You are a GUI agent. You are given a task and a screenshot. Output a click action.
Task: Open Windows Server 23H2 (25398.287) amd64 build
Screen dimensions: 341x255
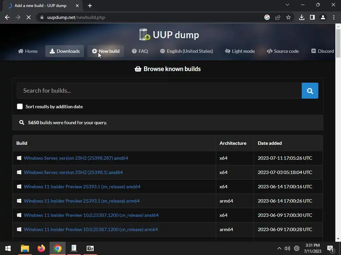pos(76,158)
